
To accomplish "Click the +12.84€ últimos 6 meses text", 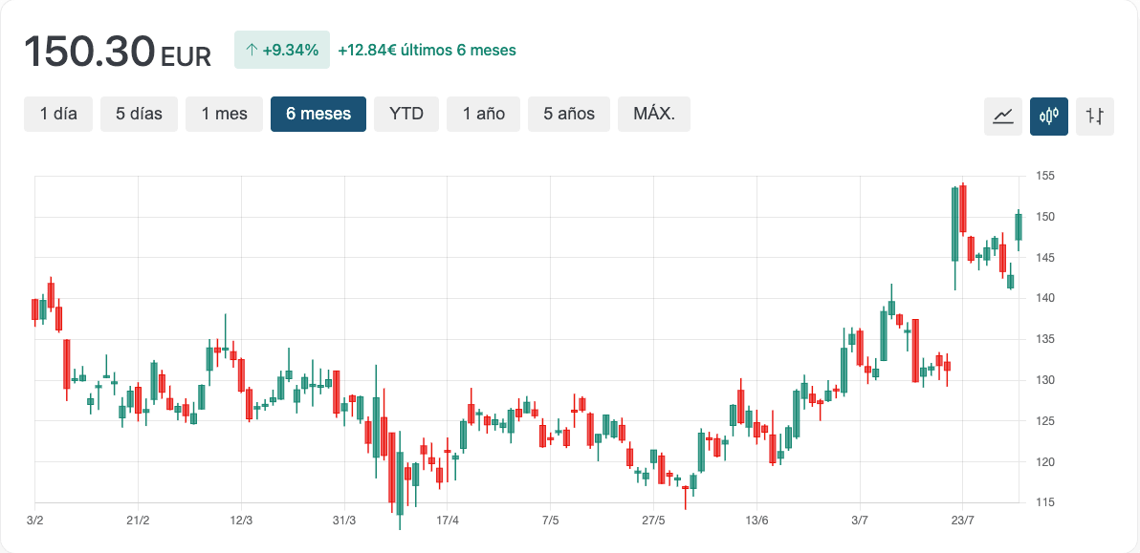I will (x=427, y=50).
